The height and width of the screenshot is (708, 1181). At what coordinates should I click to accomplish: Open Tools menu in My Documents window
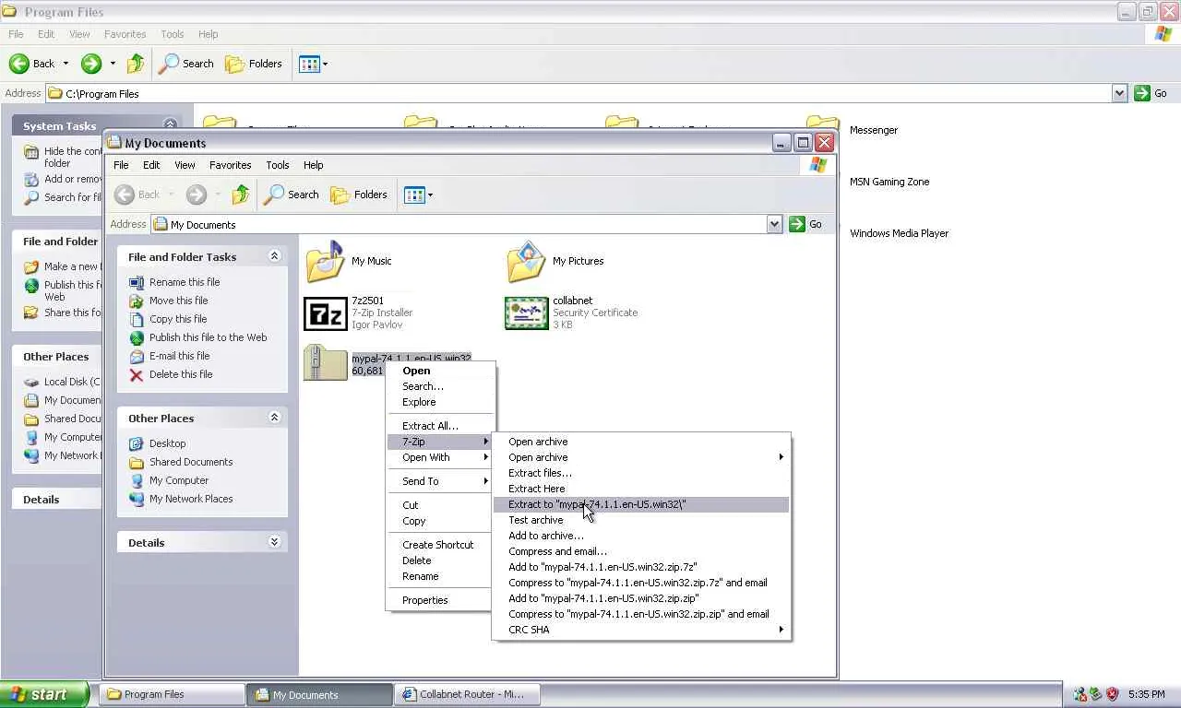coord(278,165)
